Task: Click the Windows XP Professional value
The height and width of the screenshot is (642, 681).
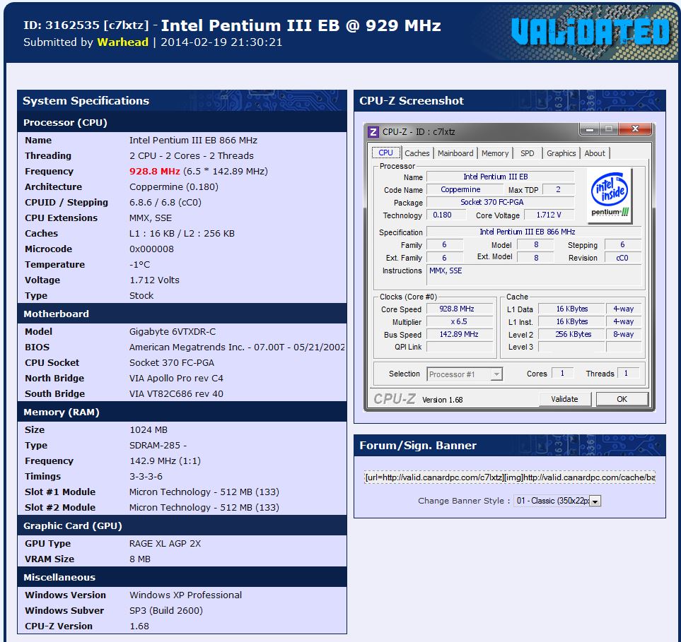Action: click(x=185, y=595)
